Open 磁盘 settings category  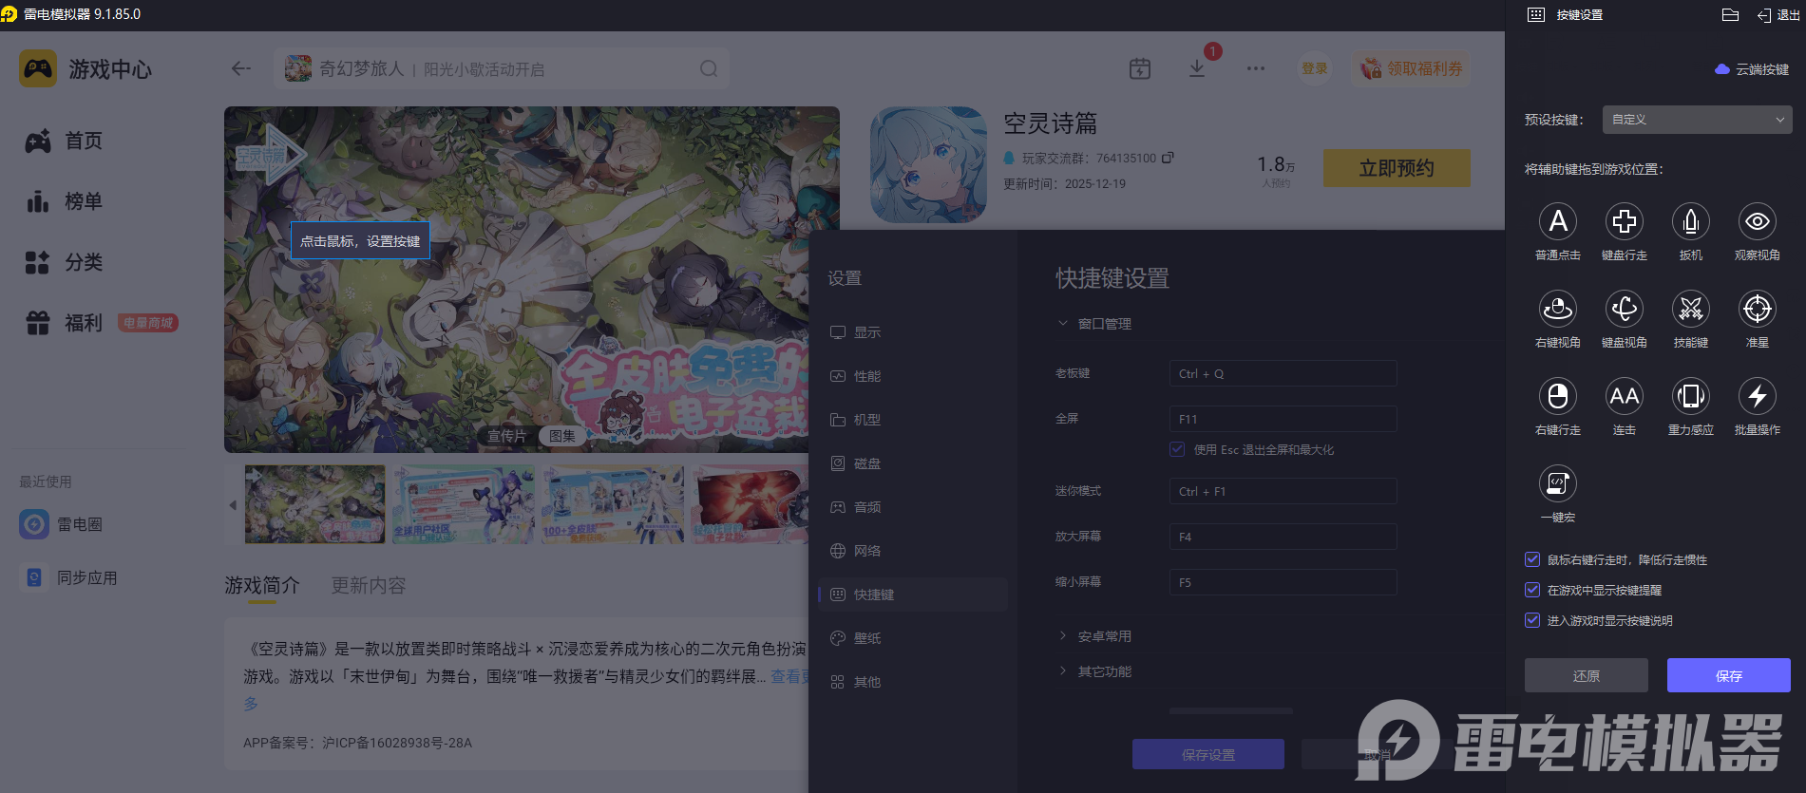pos(913,463)
